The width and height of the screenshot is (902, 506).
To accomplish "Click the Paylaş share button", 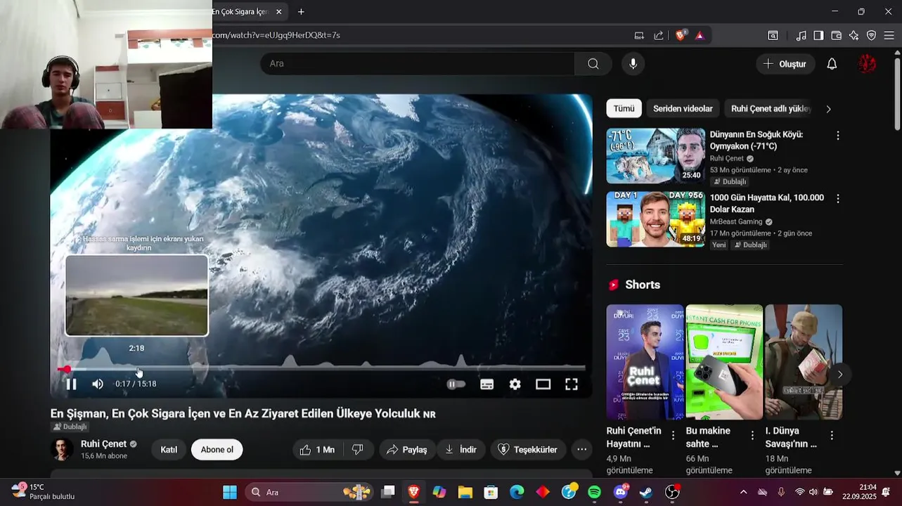I will click(406, 450).
